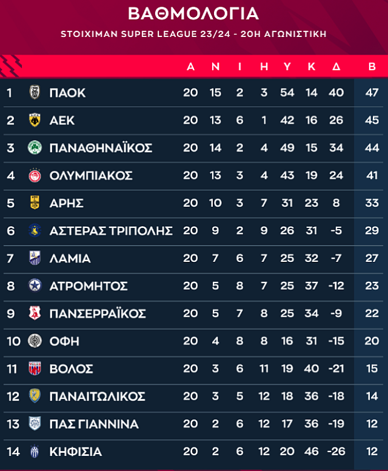Click the Panaitolikos yellow crest icon
The image size is (388, 471).
34,396
